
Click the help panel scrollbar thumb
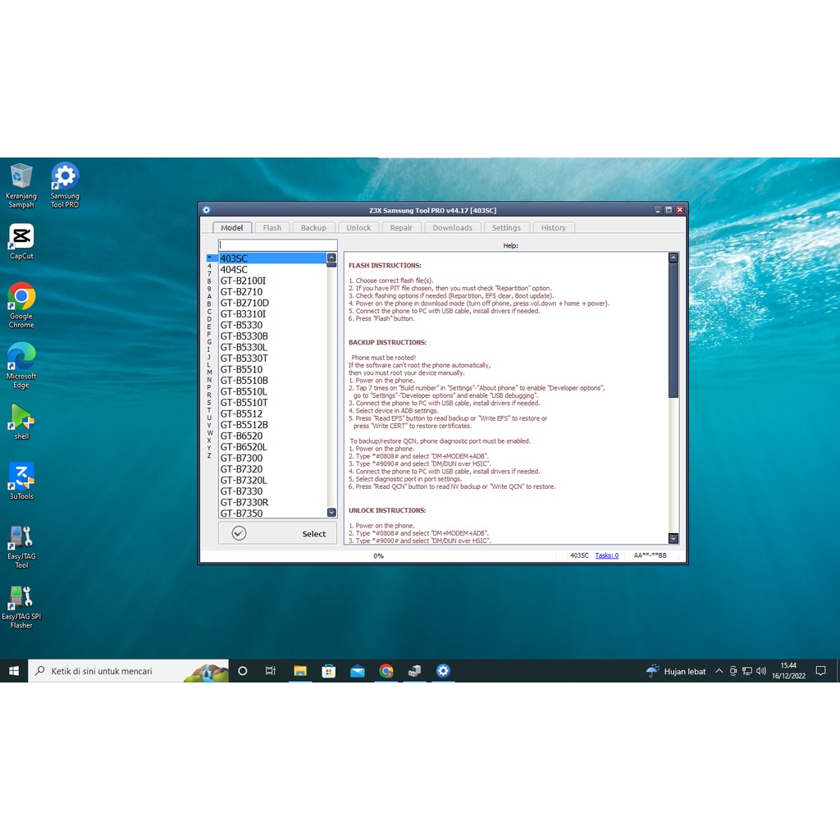point(673,330)
